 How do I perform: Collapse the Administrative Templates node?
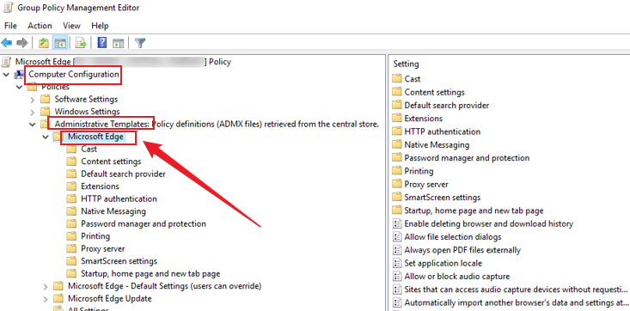[x=33, y=125]
